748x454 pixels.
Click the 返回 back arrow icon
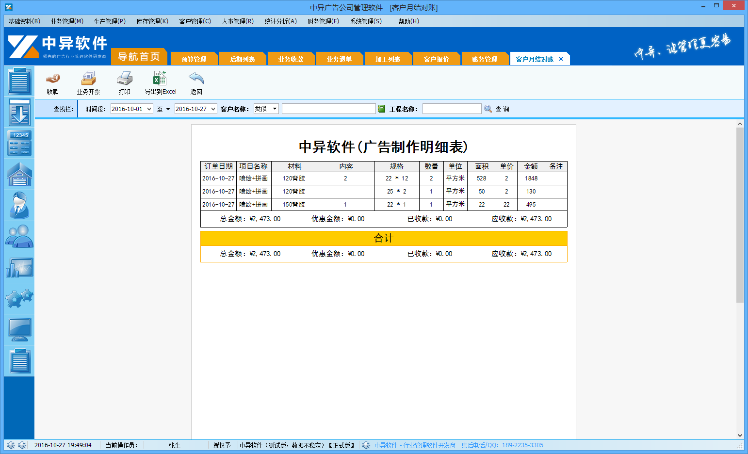tap(195, 81)
